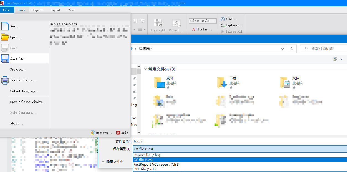Open the Report ribbon tab
This screenshot has width=347, height=172.
coord(38,10)
